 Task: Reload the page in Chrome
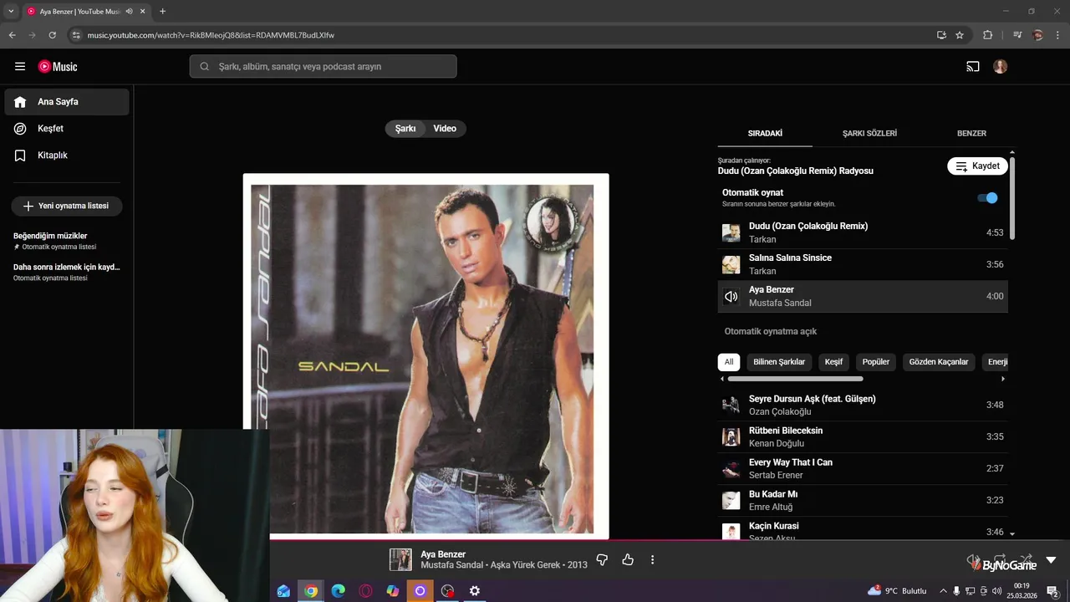click(52, 35)
